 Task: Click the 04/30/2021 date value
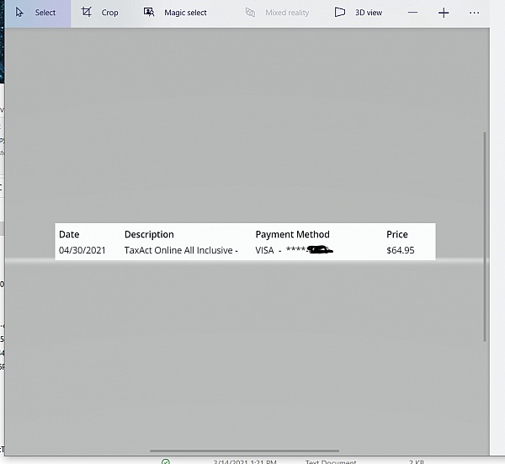coord(82,250)
